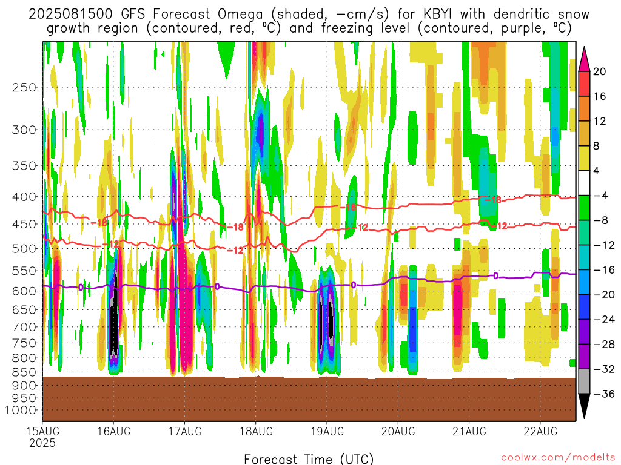Image resolution: width=621 pixels, height=465 pixels.
Task: Pick the yellow 4 to 8 colorbar swatch
Action: [x=584, y=158]
